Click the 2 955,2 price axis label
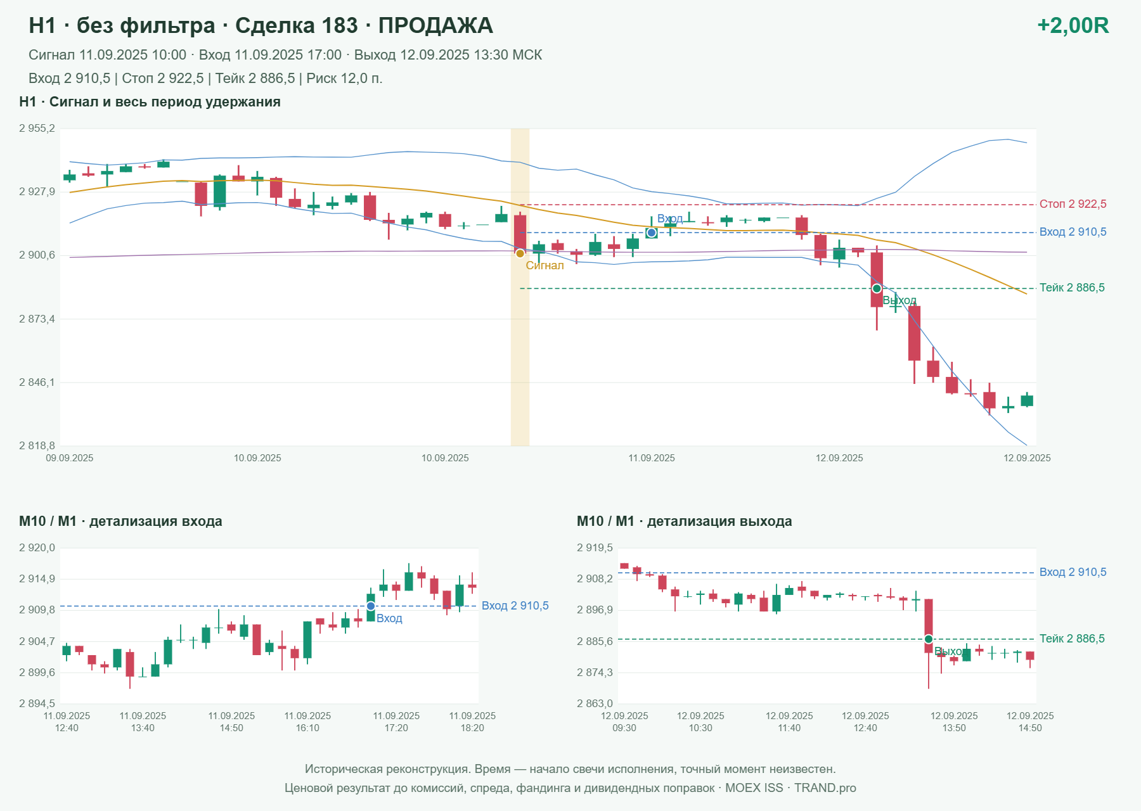The image size is (1141, 811). pyautogui.click(x=37, y=129)
